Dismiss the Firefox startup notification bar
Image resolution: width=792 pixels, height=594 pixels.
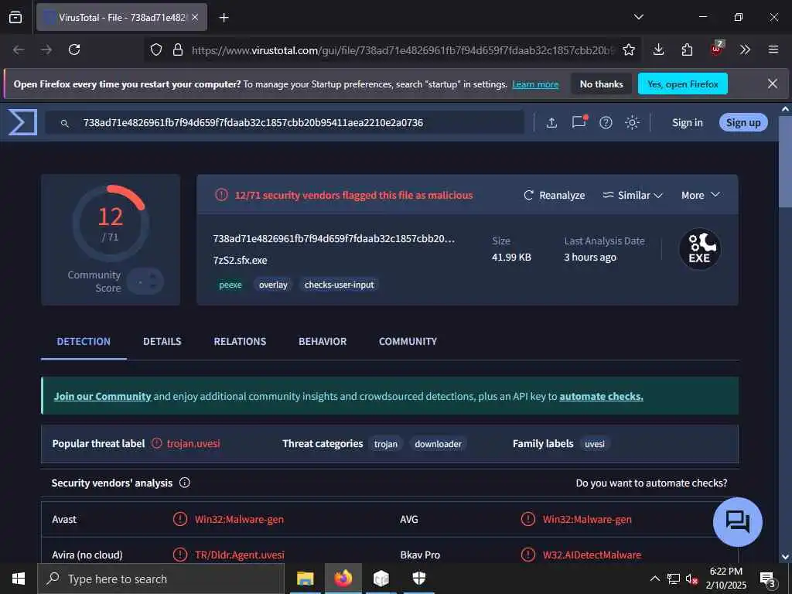(773, 84)
